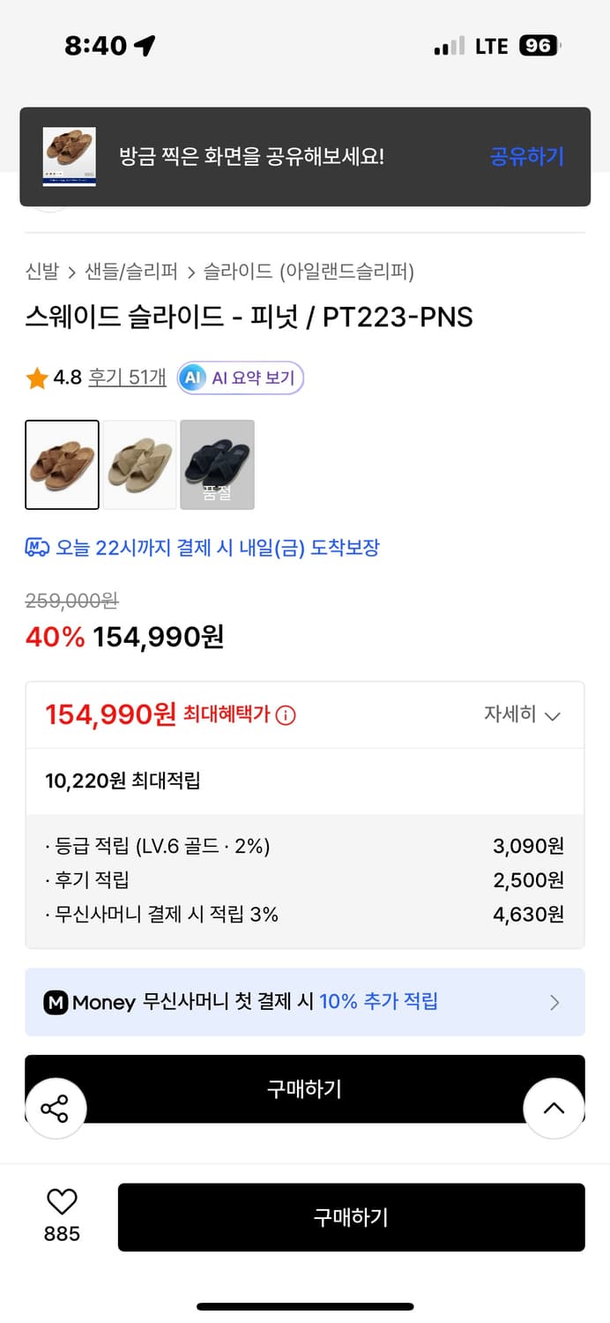610x1323 pixels.
Task: Open the 신발 breadcrumb category
Action: 37,273
